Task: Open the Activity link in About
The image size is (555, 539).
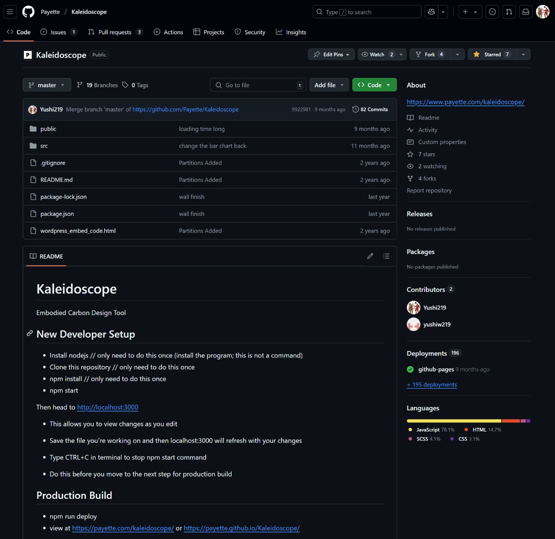Action: [x=422, y=130]
